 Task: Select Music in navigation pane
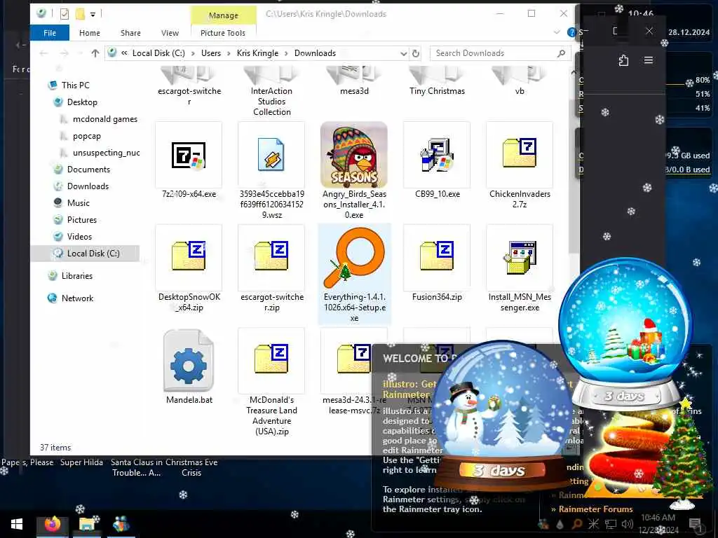[x=79, y=202]
